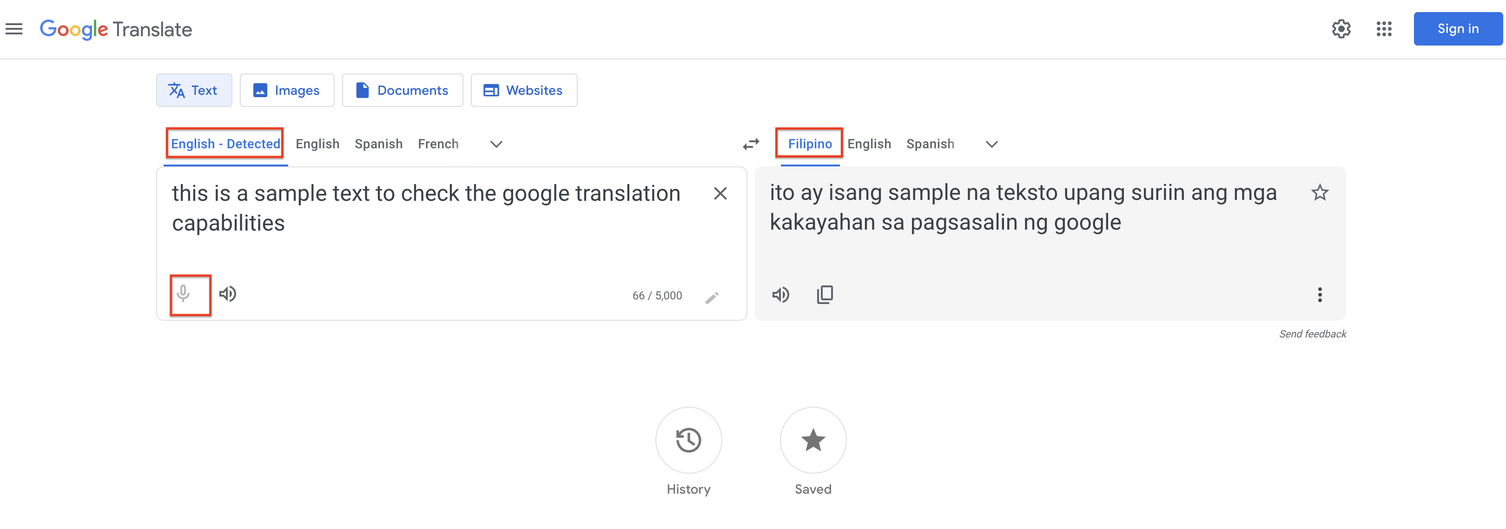
Task: Click the Sign in button
Action: click(x=1458, y=28)
